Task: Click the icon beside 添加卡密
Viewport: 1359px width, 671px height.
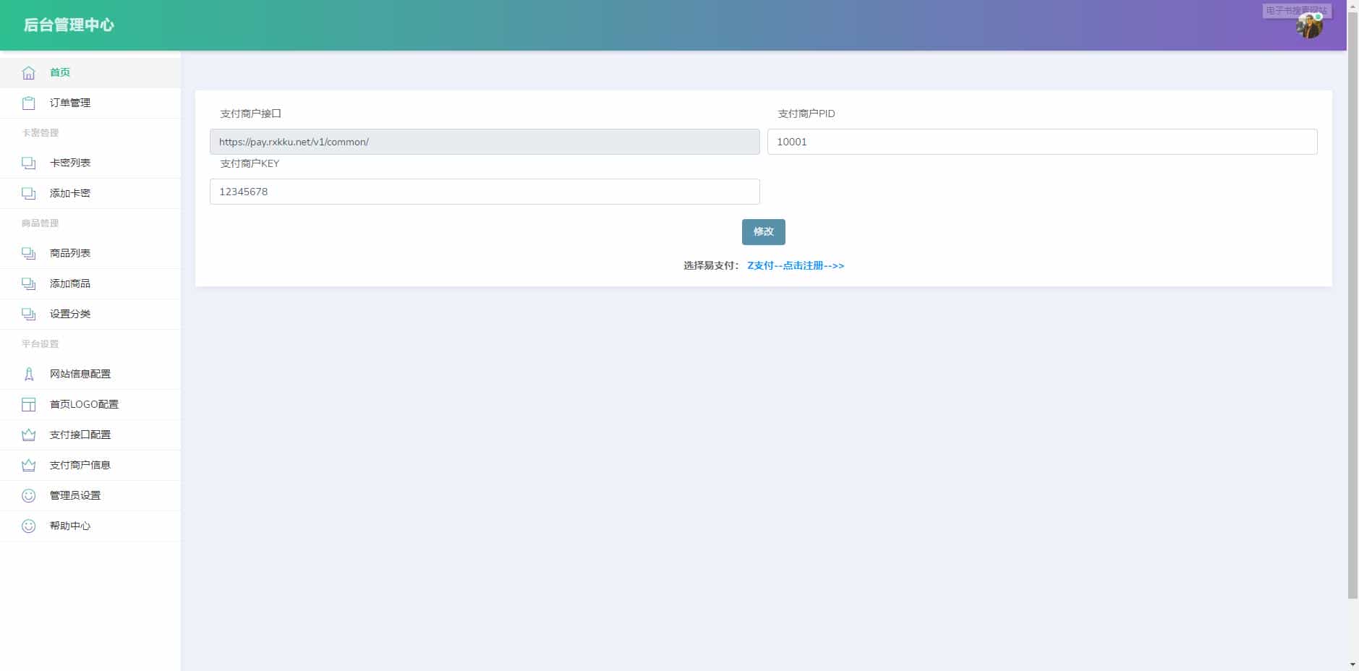Action: (29, 194)
